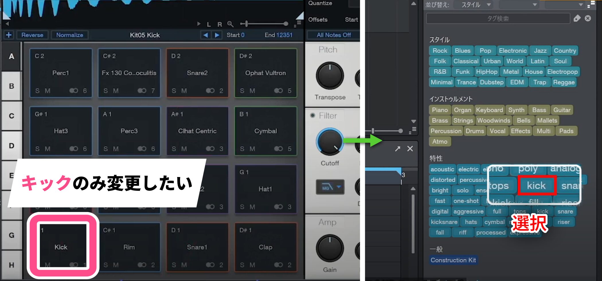The height and width of the screenshot is (281, 602).
Task: Click the round X icon beside tag search
Action: tap(588, 19)
